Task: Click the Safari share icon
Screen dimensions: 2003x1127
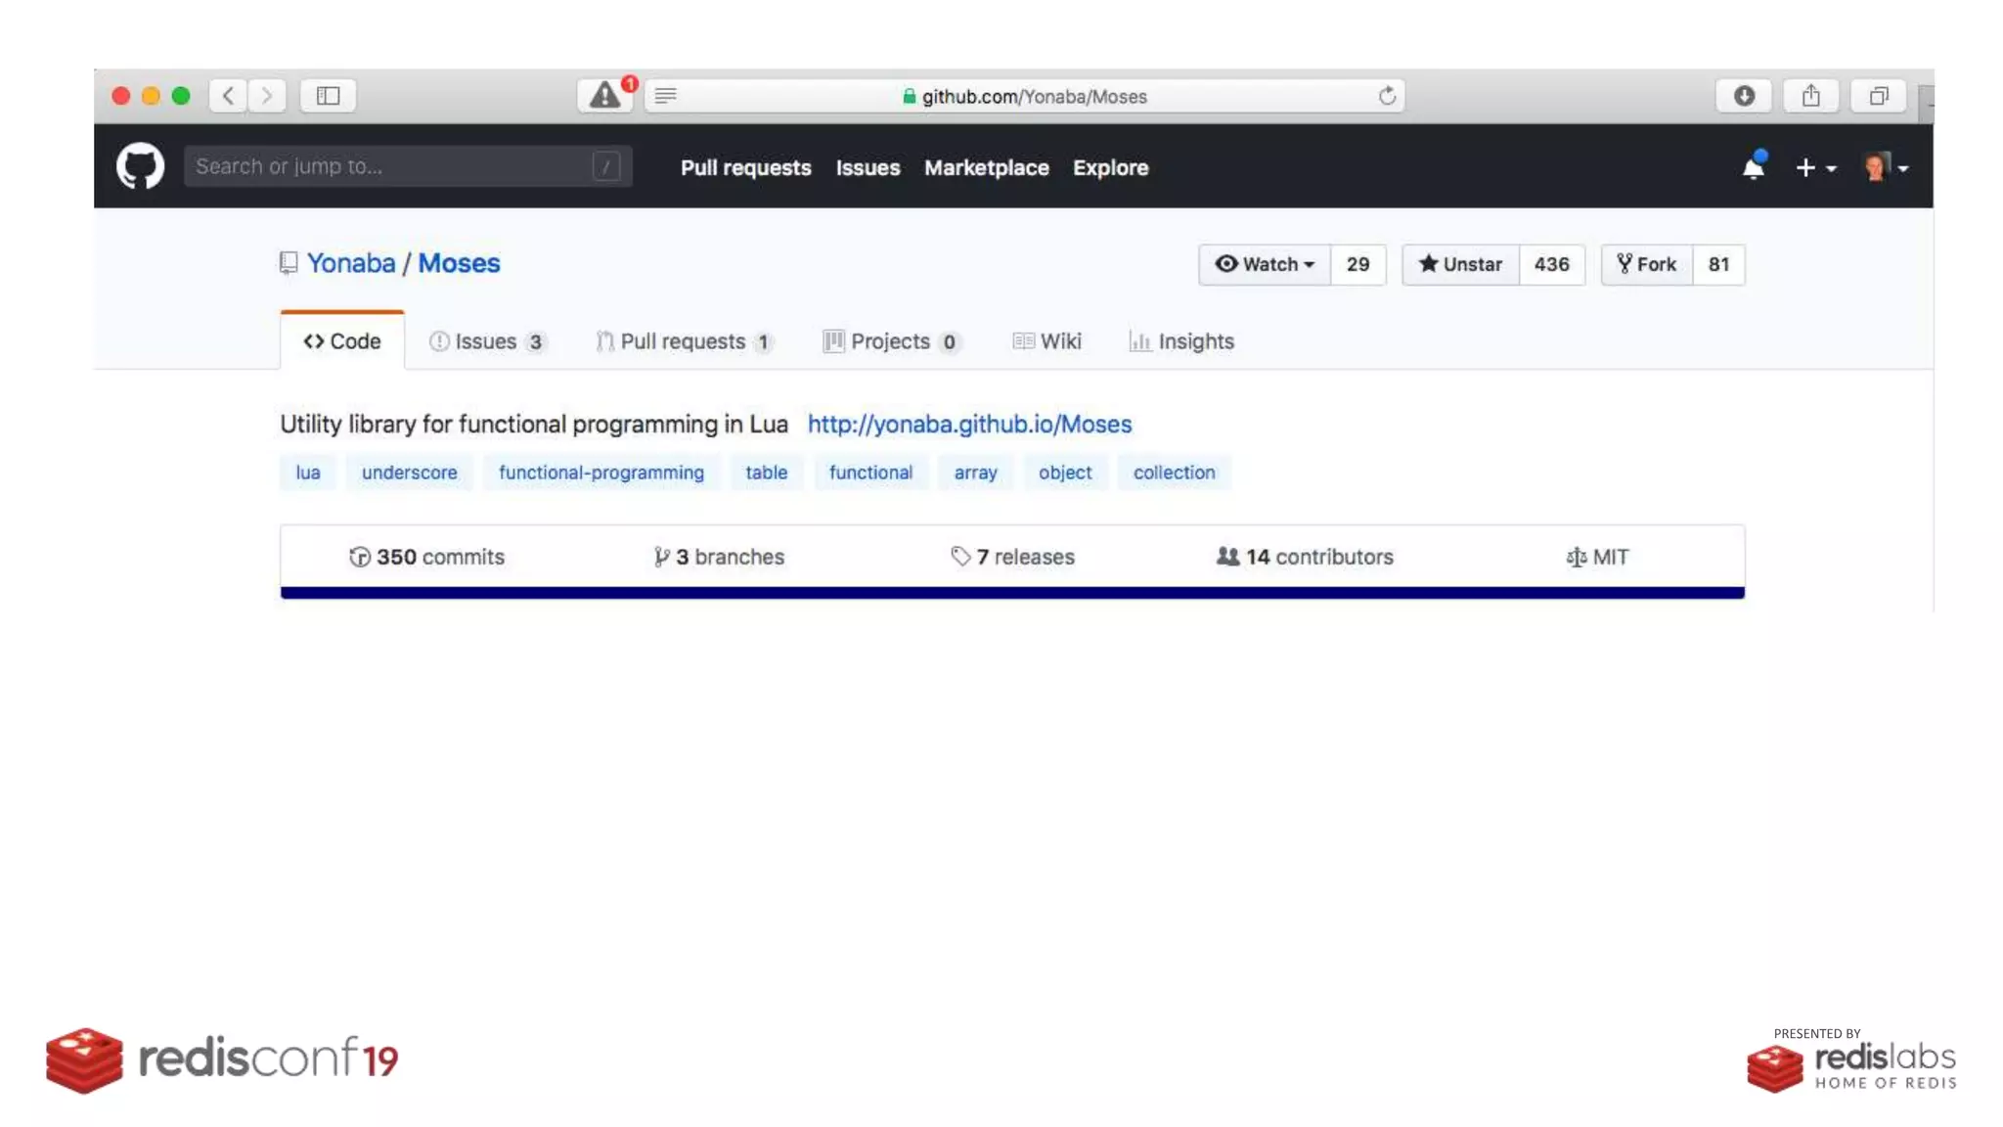Action: coord(1810,96)
